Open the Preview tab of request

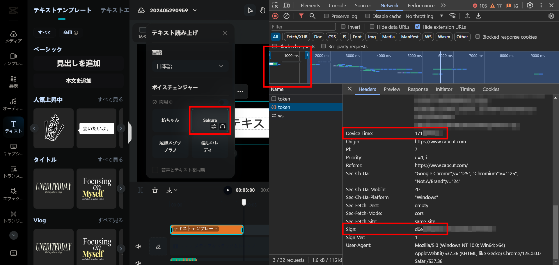(392, 89)
